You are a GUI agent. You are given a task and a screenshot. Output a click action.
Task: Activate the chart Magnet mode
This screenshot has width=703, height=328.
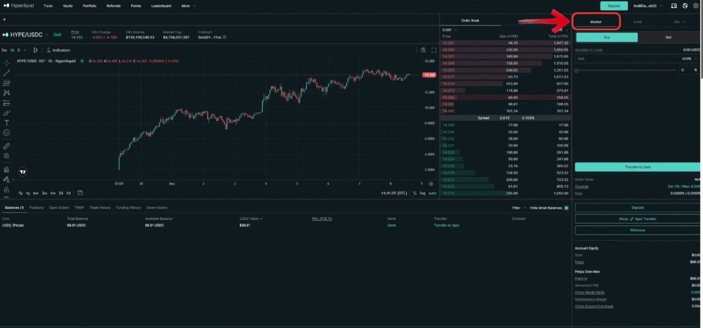point(6,169)
